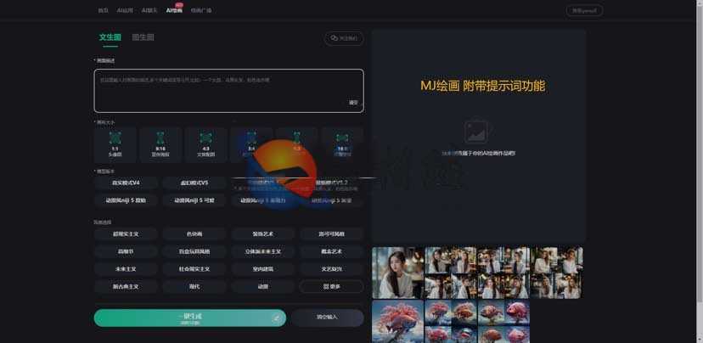Open the third red tree grid thumbnail
This screenshot has width=703, height=343.
click(503, 322)
